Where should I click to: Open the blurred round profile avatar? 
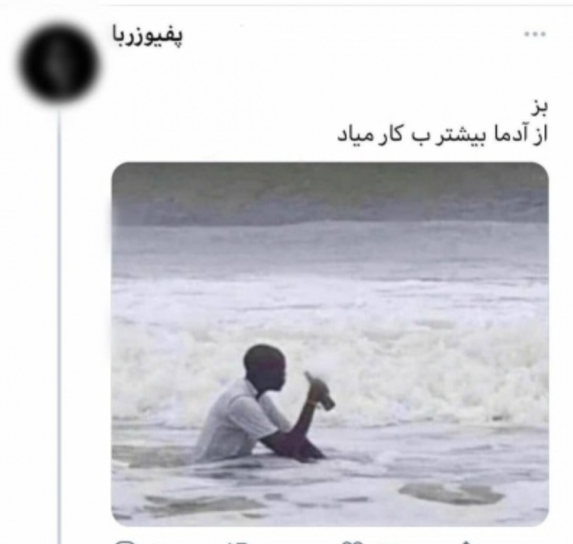(58, 64)
